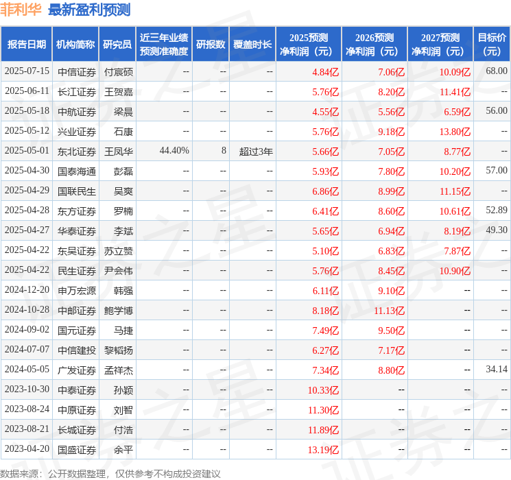
Task: Select the 华泰证券 institution cell
Action: pyautogui.click(x=77, y=231)
